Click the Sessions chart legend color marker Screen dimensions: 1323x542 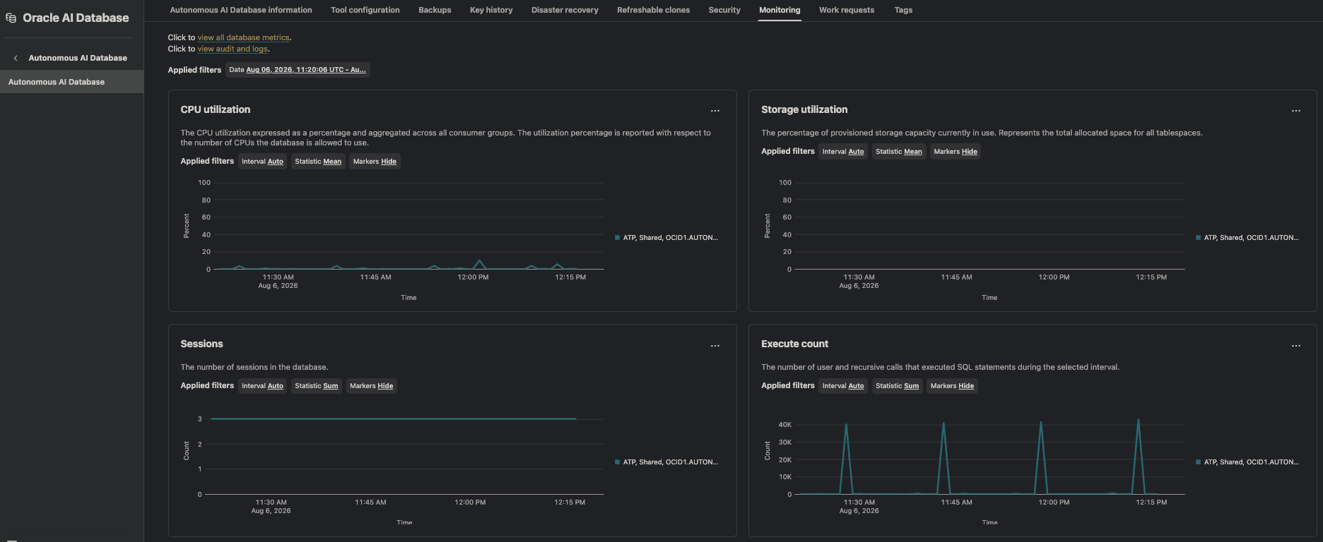617,462
